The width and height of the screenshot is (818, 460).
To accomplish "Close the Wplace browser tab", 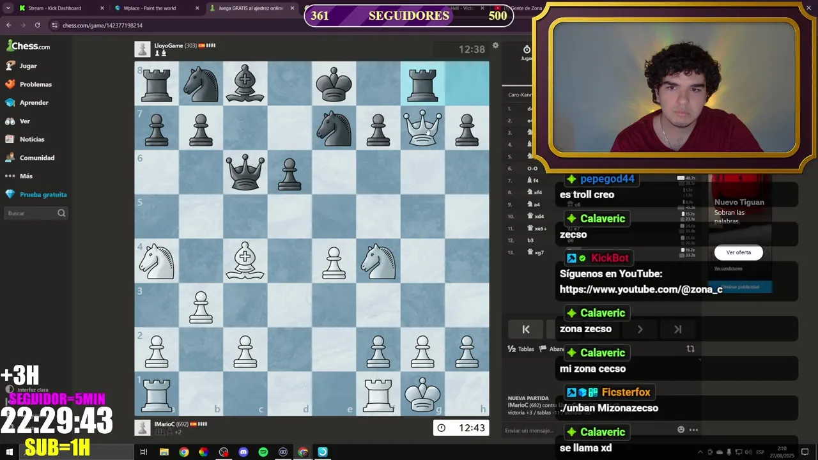I will (197, 8).
